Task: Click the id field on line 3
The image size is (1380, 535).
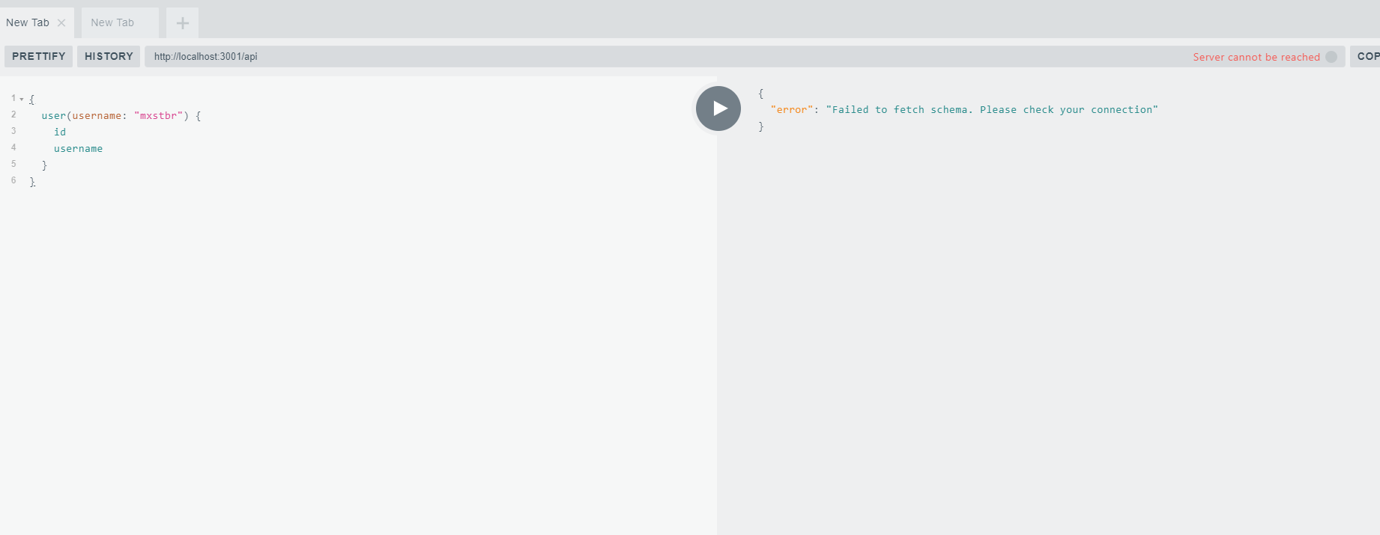Action: [60, 132]
